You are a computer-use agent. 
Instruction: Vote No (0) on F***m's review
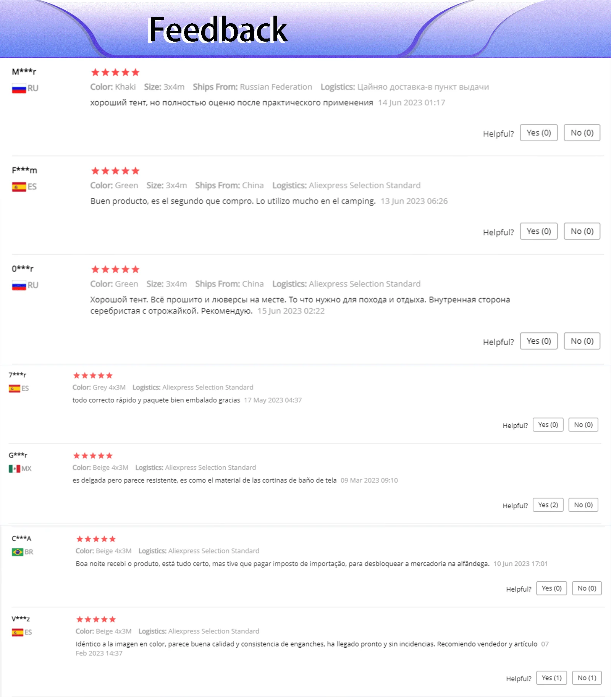(x=582, y=231)
